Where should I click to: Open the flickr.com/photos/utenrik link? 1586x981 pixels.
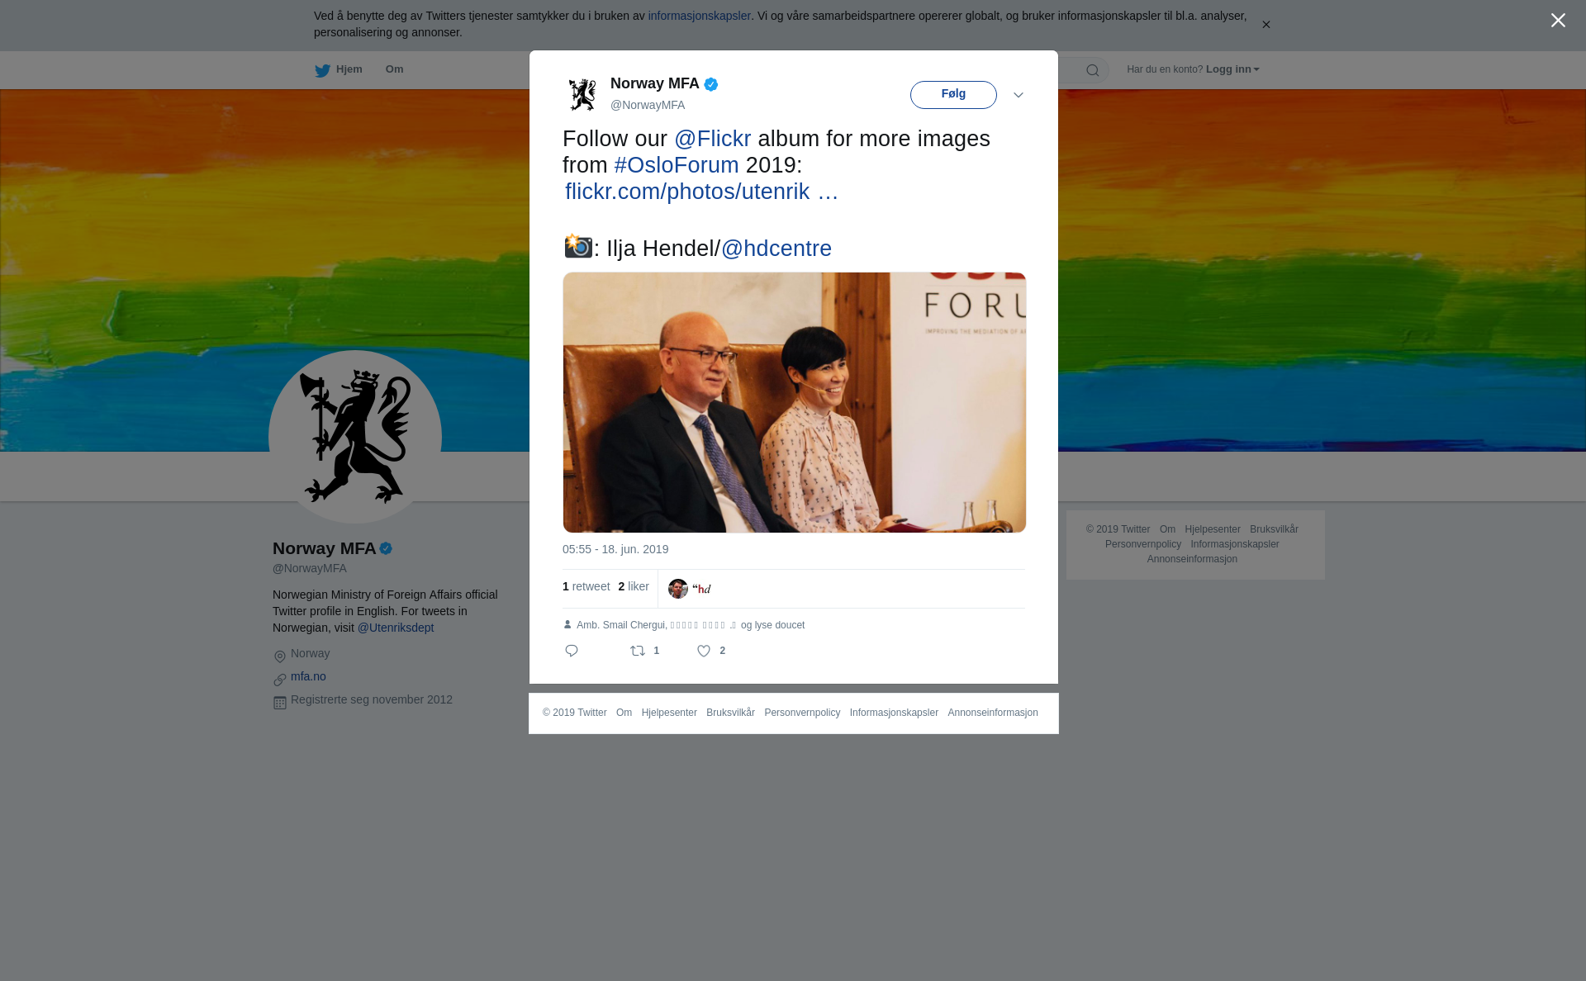point(701,192)
